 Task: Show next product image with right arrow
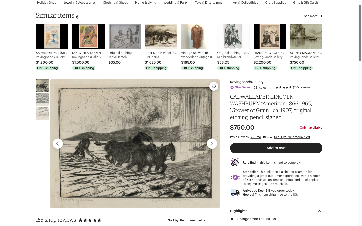[x=212, y=144]
